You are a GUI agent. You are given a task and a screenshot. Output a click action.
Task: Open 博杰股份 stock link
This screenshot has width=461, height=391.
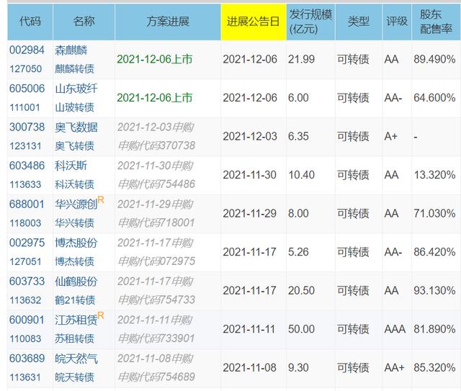coord(76,243)
